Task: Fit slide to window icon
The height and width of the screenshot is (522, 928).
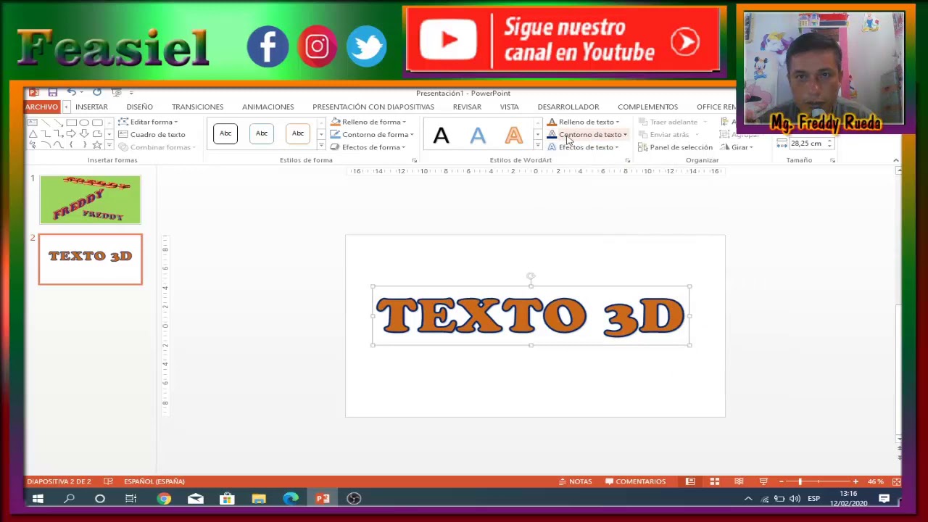Action: [896, 481]
